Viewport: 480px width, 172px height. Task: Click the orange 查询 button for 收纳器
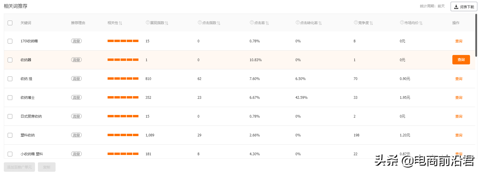coord(461,60)
